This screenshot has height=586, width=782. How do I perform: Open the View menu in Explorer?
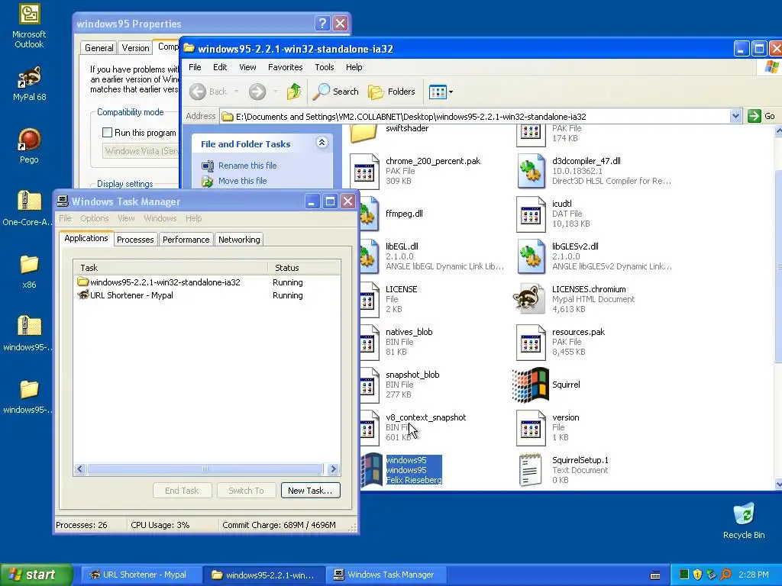click(247, 67)
